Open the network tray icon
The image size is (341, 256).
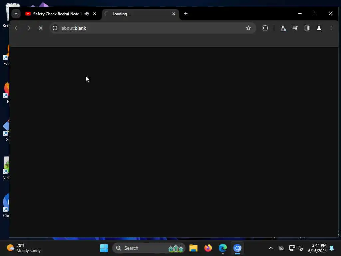click(292, 248)
